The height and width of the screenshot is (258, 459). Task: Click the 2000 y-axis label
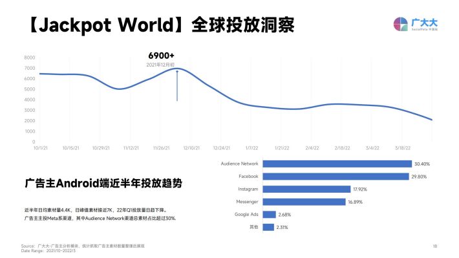coord(30,121)
